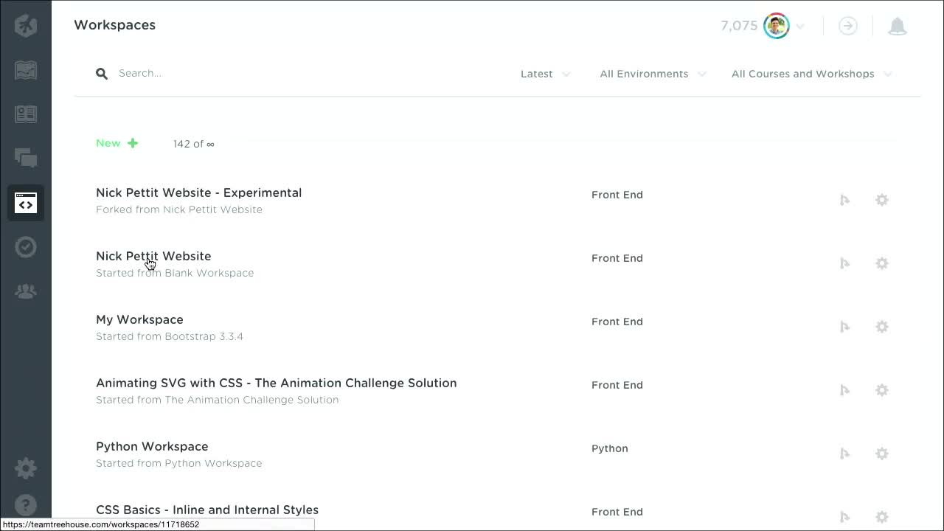View notifications with the bell icon
Viewport: 944px width, 531px height.
(898, 26)
